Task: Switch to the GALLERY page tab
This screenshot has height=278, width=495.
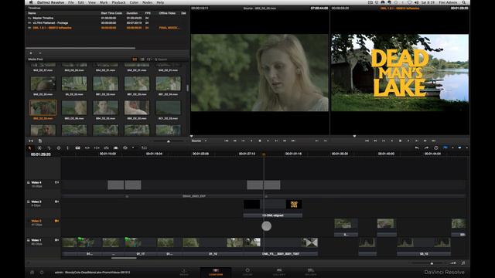Action: click(x=279, y=272)
